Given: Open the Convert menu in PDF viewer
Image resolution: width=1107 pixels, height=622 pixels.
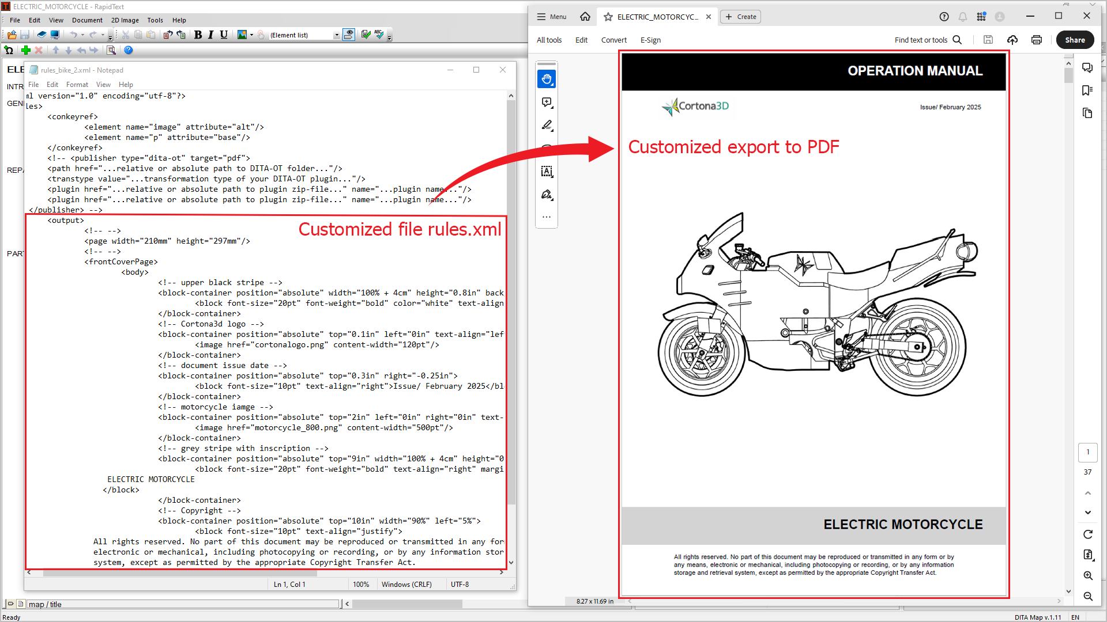Looking at the screenshot, I should click(613, 40).
